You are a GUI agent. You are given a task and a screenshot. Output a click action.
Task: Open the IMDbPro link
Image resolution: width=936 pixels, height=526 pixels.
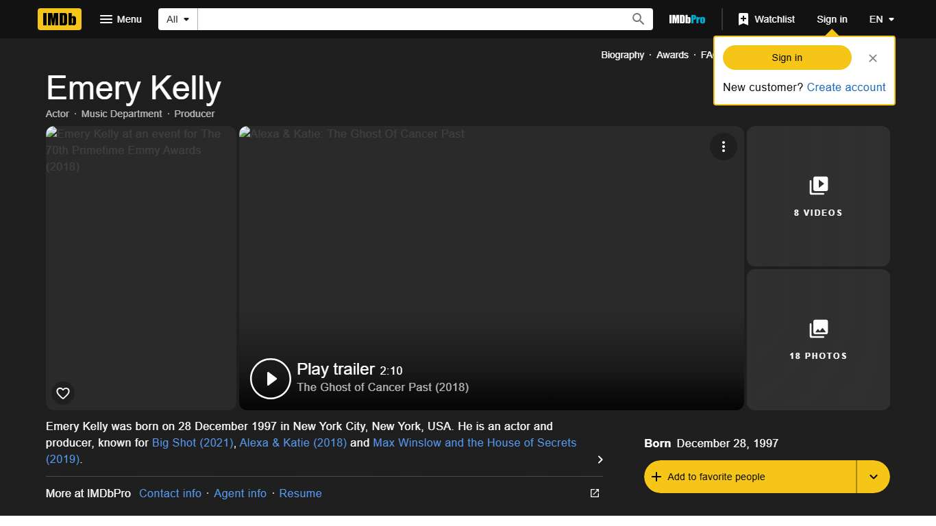[x=687, y=19]
